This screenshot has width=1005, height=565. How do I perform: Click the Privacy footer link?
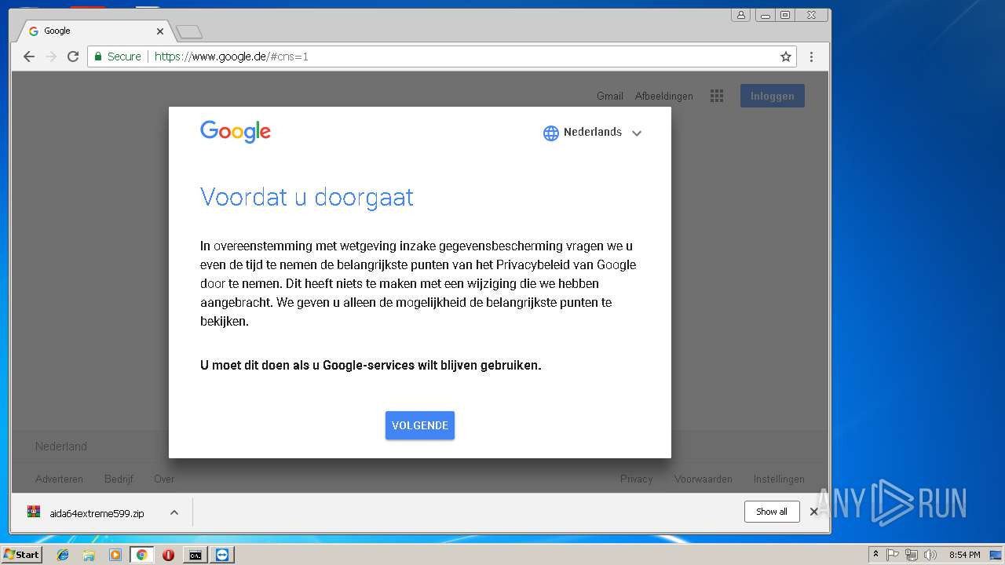(x=636, y=479)
